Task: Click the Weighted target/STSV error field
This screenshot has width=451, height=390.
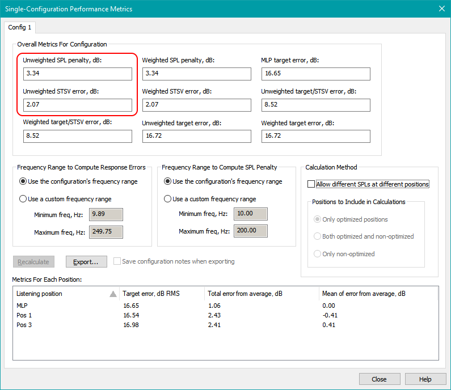Action: [78, 136]
